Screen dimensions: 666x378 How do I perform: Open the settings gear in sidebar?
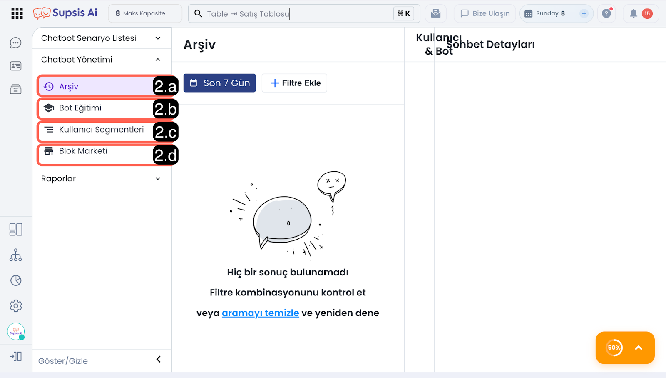tap(16, 306)
